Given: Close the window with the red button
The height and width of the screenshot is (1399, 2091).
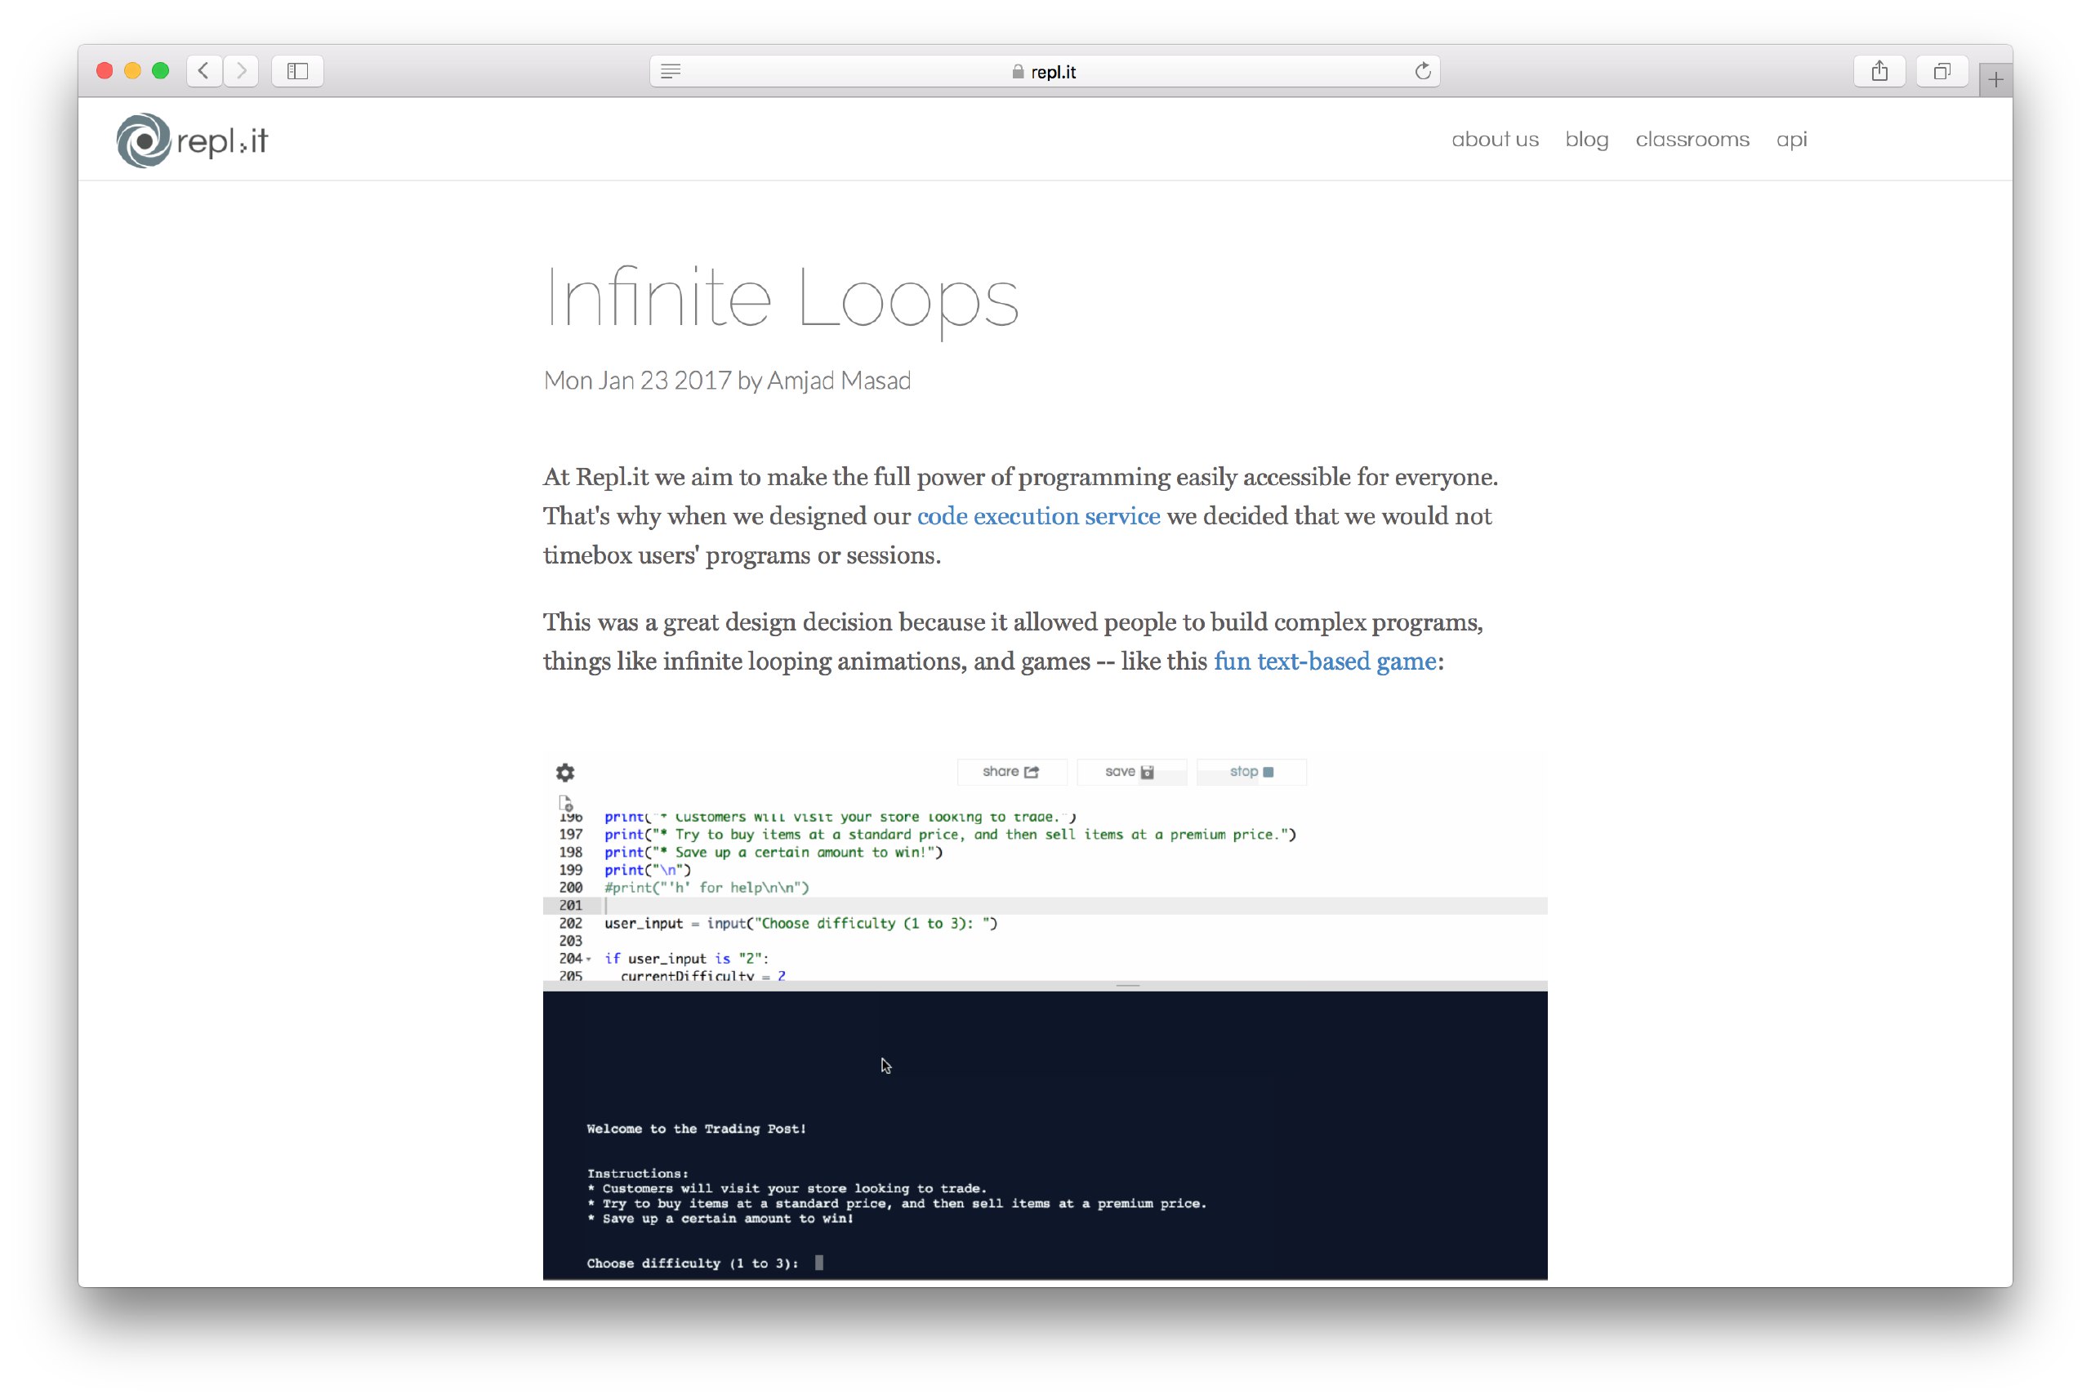Looking at the screenshot, I should tap(105, 70).
